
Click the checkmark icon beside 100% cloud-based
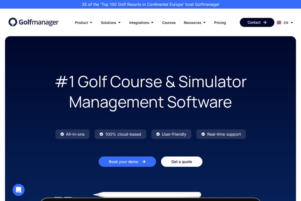tap(101, 134)
